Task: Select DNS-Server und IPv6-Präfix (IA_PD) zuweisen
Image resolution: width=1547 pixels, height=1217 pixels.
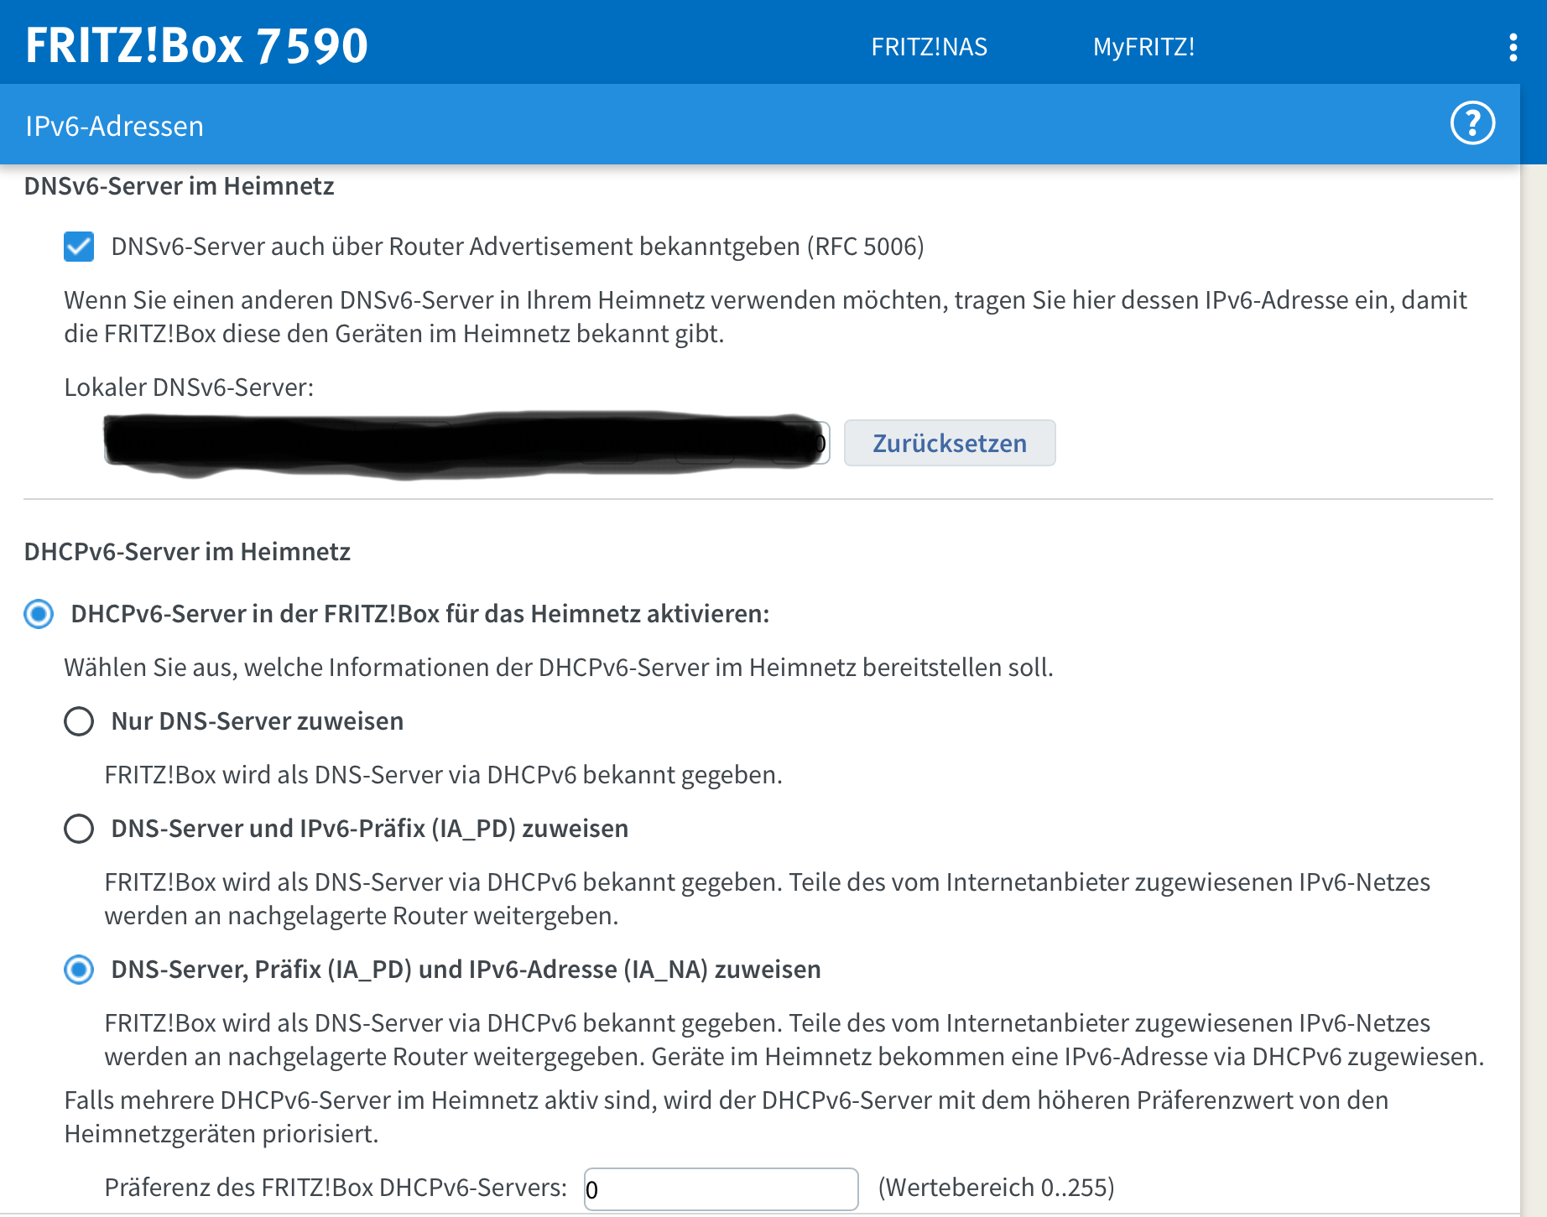Action: pos(79,829)
